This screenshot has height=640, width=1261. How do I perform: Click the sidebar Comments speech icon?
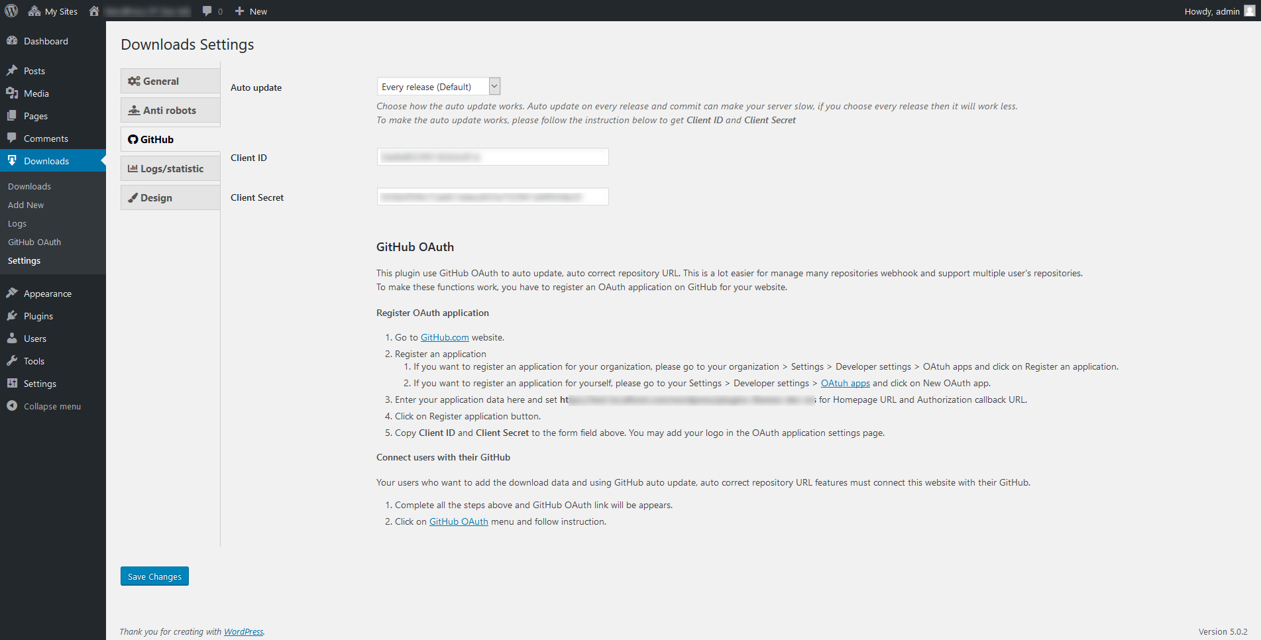pos(12,138)
